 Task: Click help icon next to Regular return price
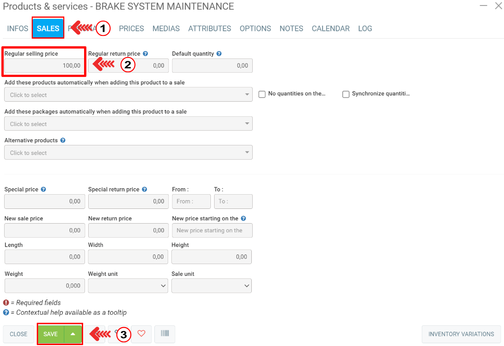pyautogui.click(x=145, y=54)
